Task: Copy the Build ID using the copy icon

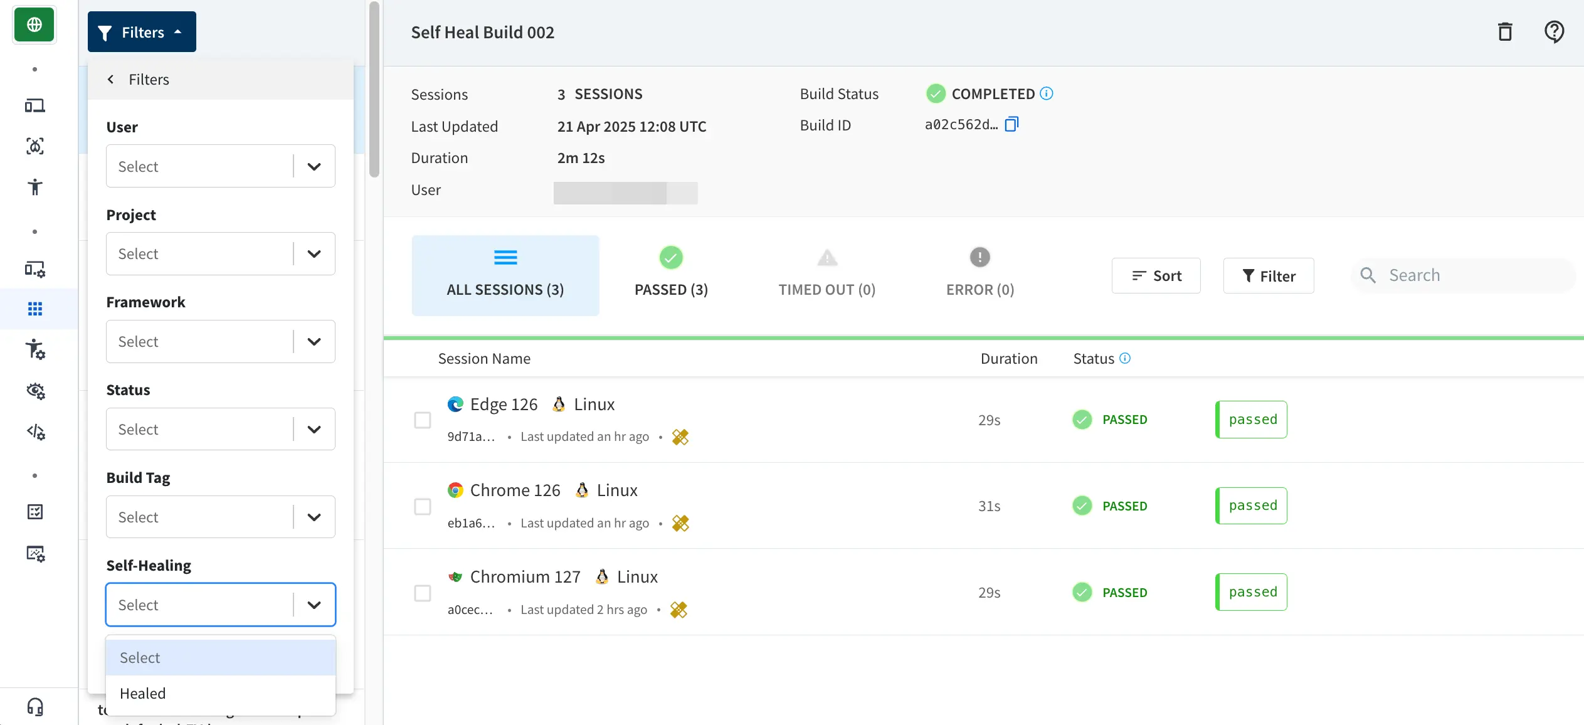Action: pyautogui.click(x=1011, y=124)
